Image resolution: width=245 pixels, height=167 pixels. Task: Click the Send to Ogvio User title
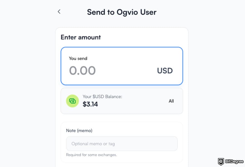pyautogui.click(x=122, y=12)
